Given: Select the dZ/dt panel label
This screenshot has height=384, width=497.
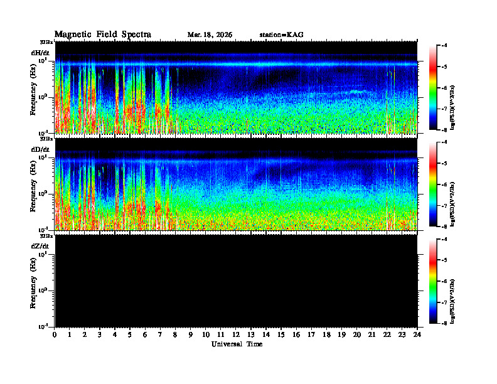Looking at the screenshot, I should coord(40,246).
